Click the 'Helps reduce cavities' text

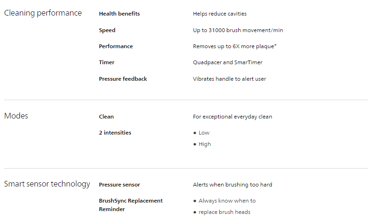(x=220, y=14)
